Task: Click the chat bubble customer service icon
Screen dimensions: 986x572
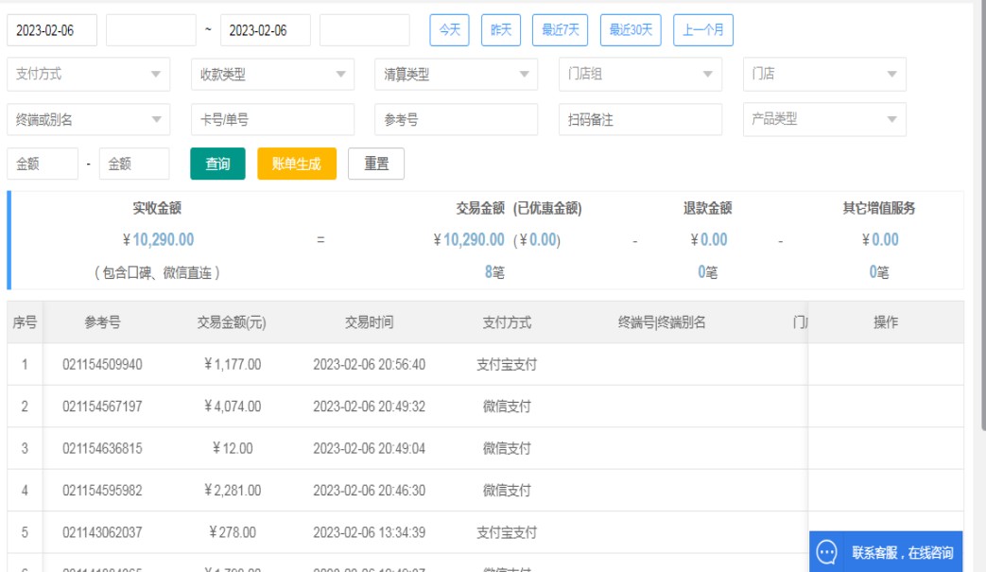Action: click(x=827, y=552)
